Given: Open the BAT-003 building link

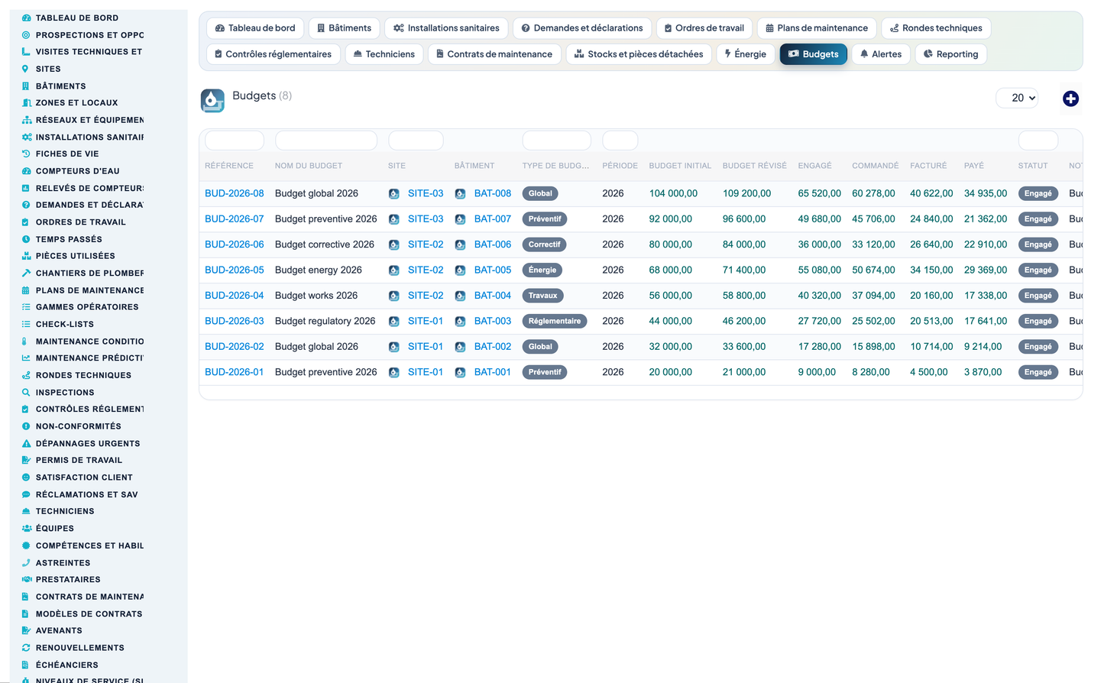Looking at the screenshot, I should coord(493,321).
